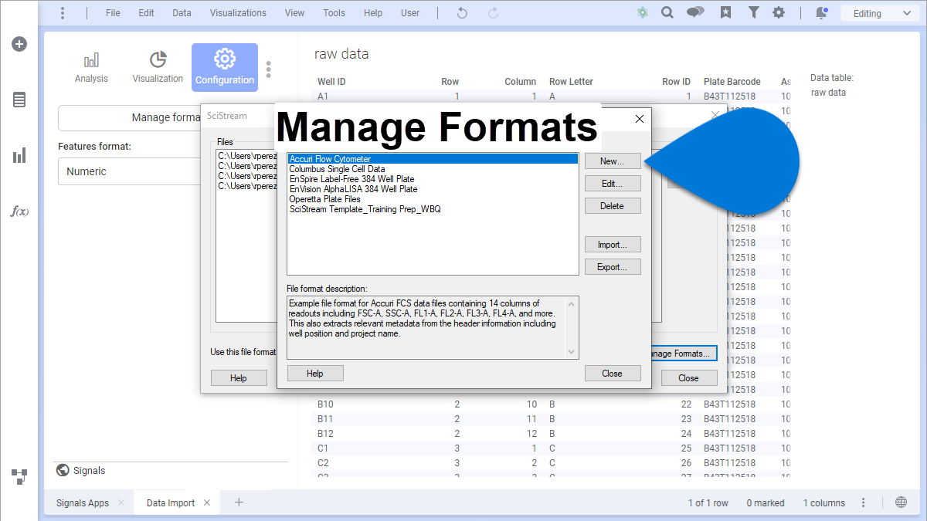927x521 pixels.
Task: Click the Plate Barcode column header
Action: tap(732, 82)
